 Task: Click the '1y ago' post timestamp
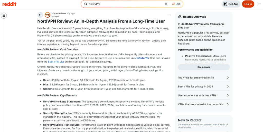[71, 13]
